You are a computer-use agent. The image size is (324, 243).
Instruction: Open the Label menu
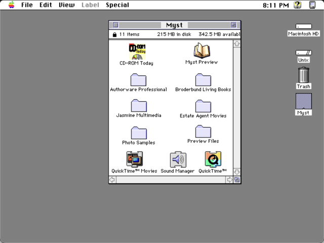(x=90, y=5)
